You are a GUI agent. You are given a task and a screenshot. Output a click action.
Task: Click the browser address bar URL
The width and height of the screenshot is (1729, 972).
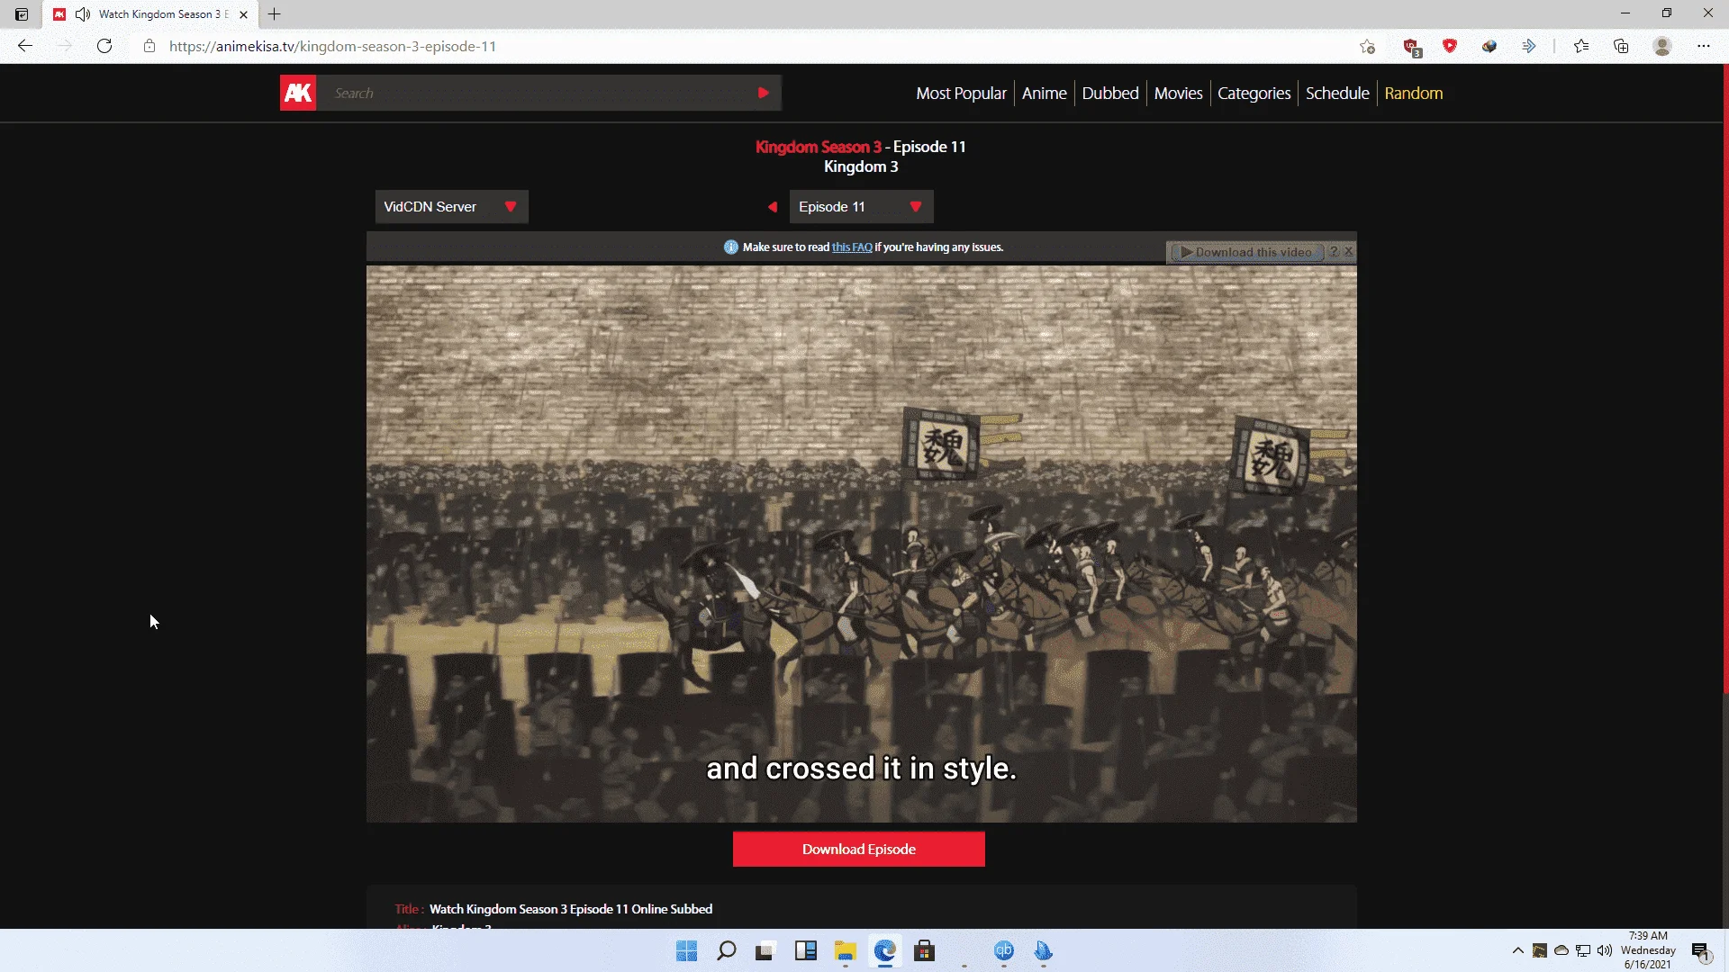332,46
